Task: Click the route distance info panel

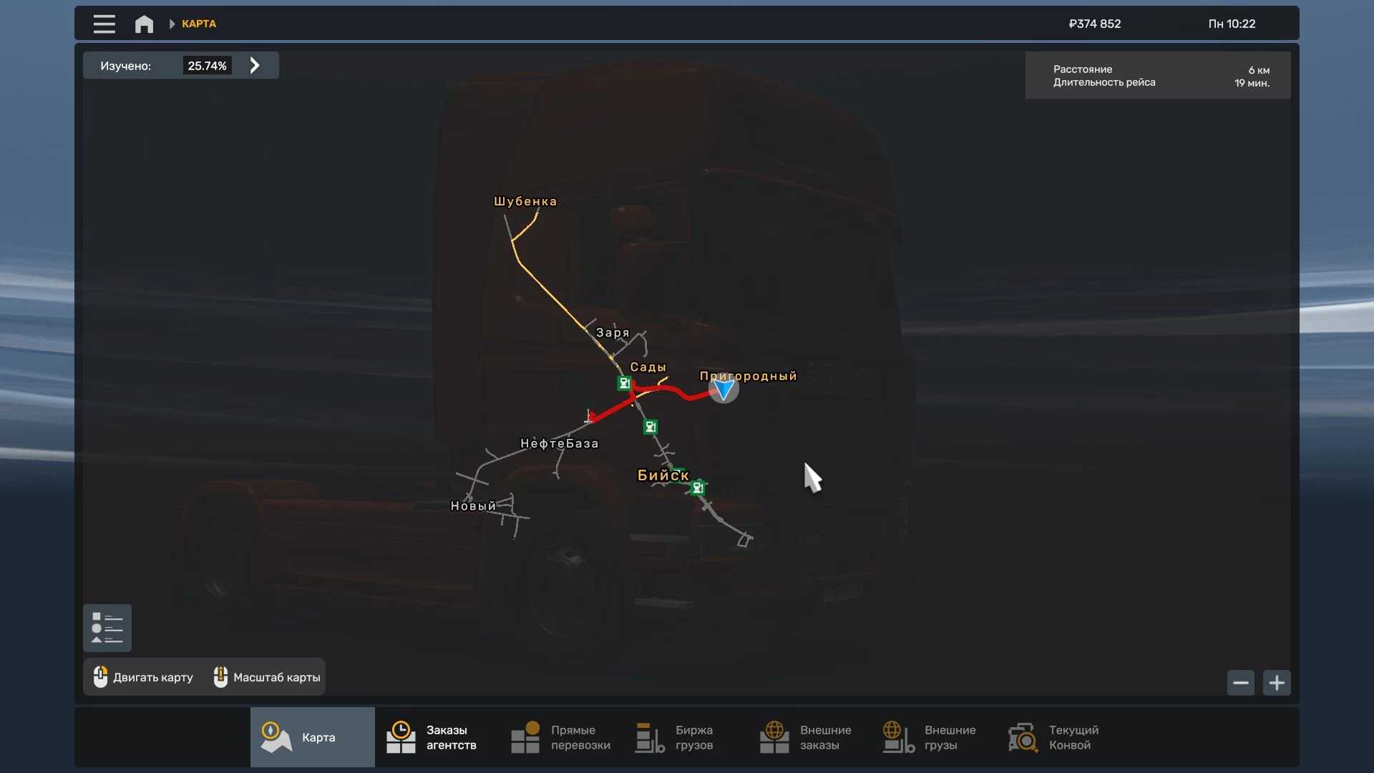Action: 1158,76
